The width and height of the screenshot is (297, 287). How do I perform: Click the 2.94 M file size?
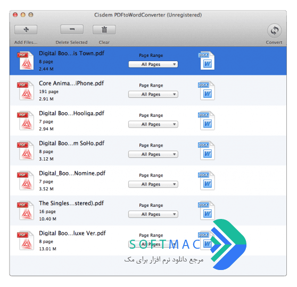tap(46, 129)
